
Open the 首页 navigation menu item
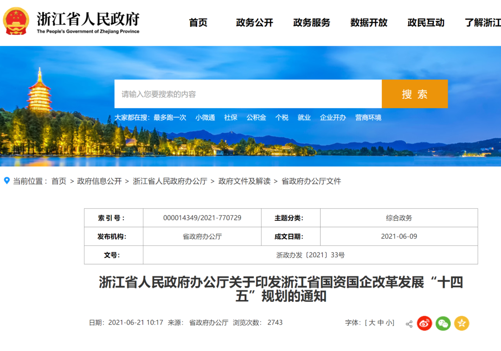point(198,22)
